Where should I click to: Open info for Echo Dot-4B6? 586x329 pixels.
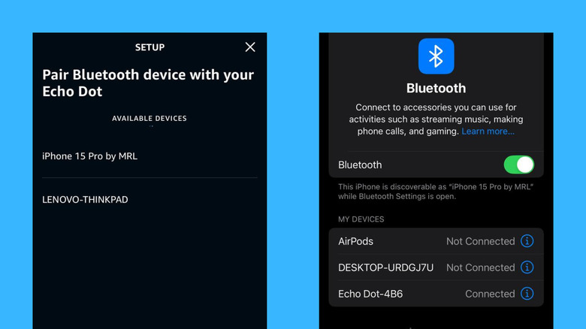click(527, 294)
